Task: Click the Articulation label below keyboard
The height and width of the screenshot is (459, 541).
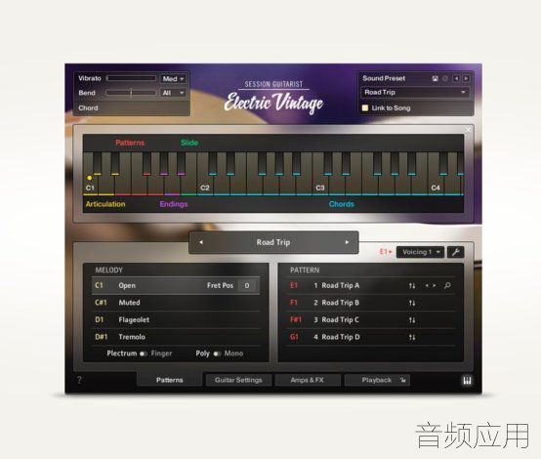Action: click(x=105, y=204)
